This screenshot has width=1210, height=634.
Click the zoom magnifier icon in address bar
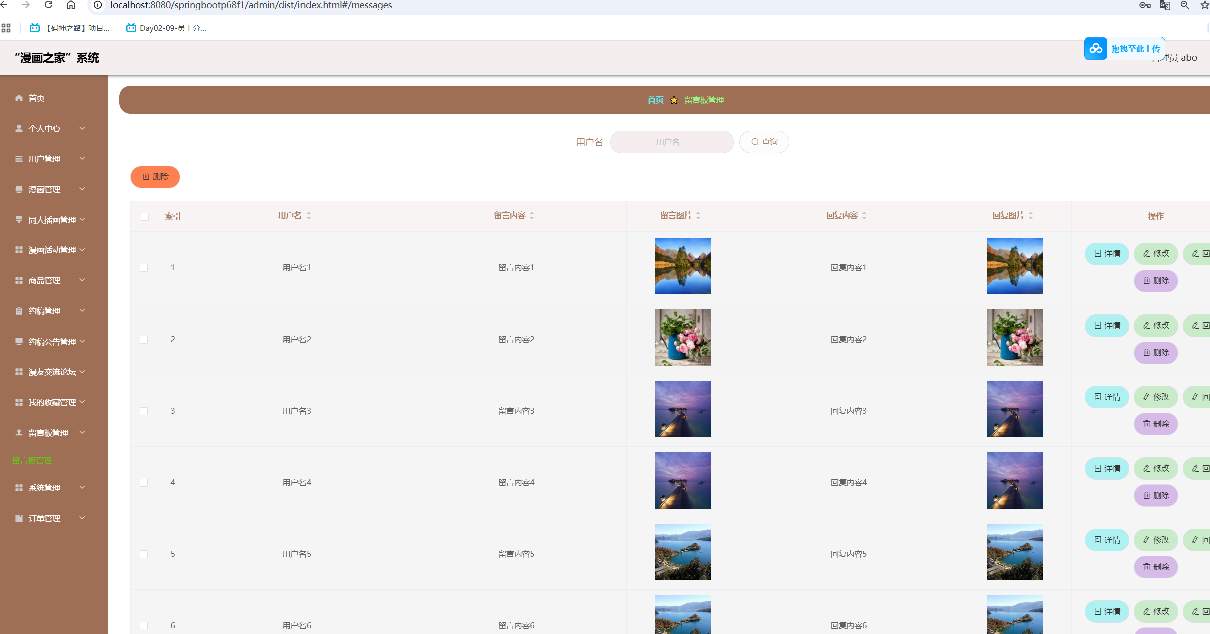pyautogui.click(x=1185, y=5)
